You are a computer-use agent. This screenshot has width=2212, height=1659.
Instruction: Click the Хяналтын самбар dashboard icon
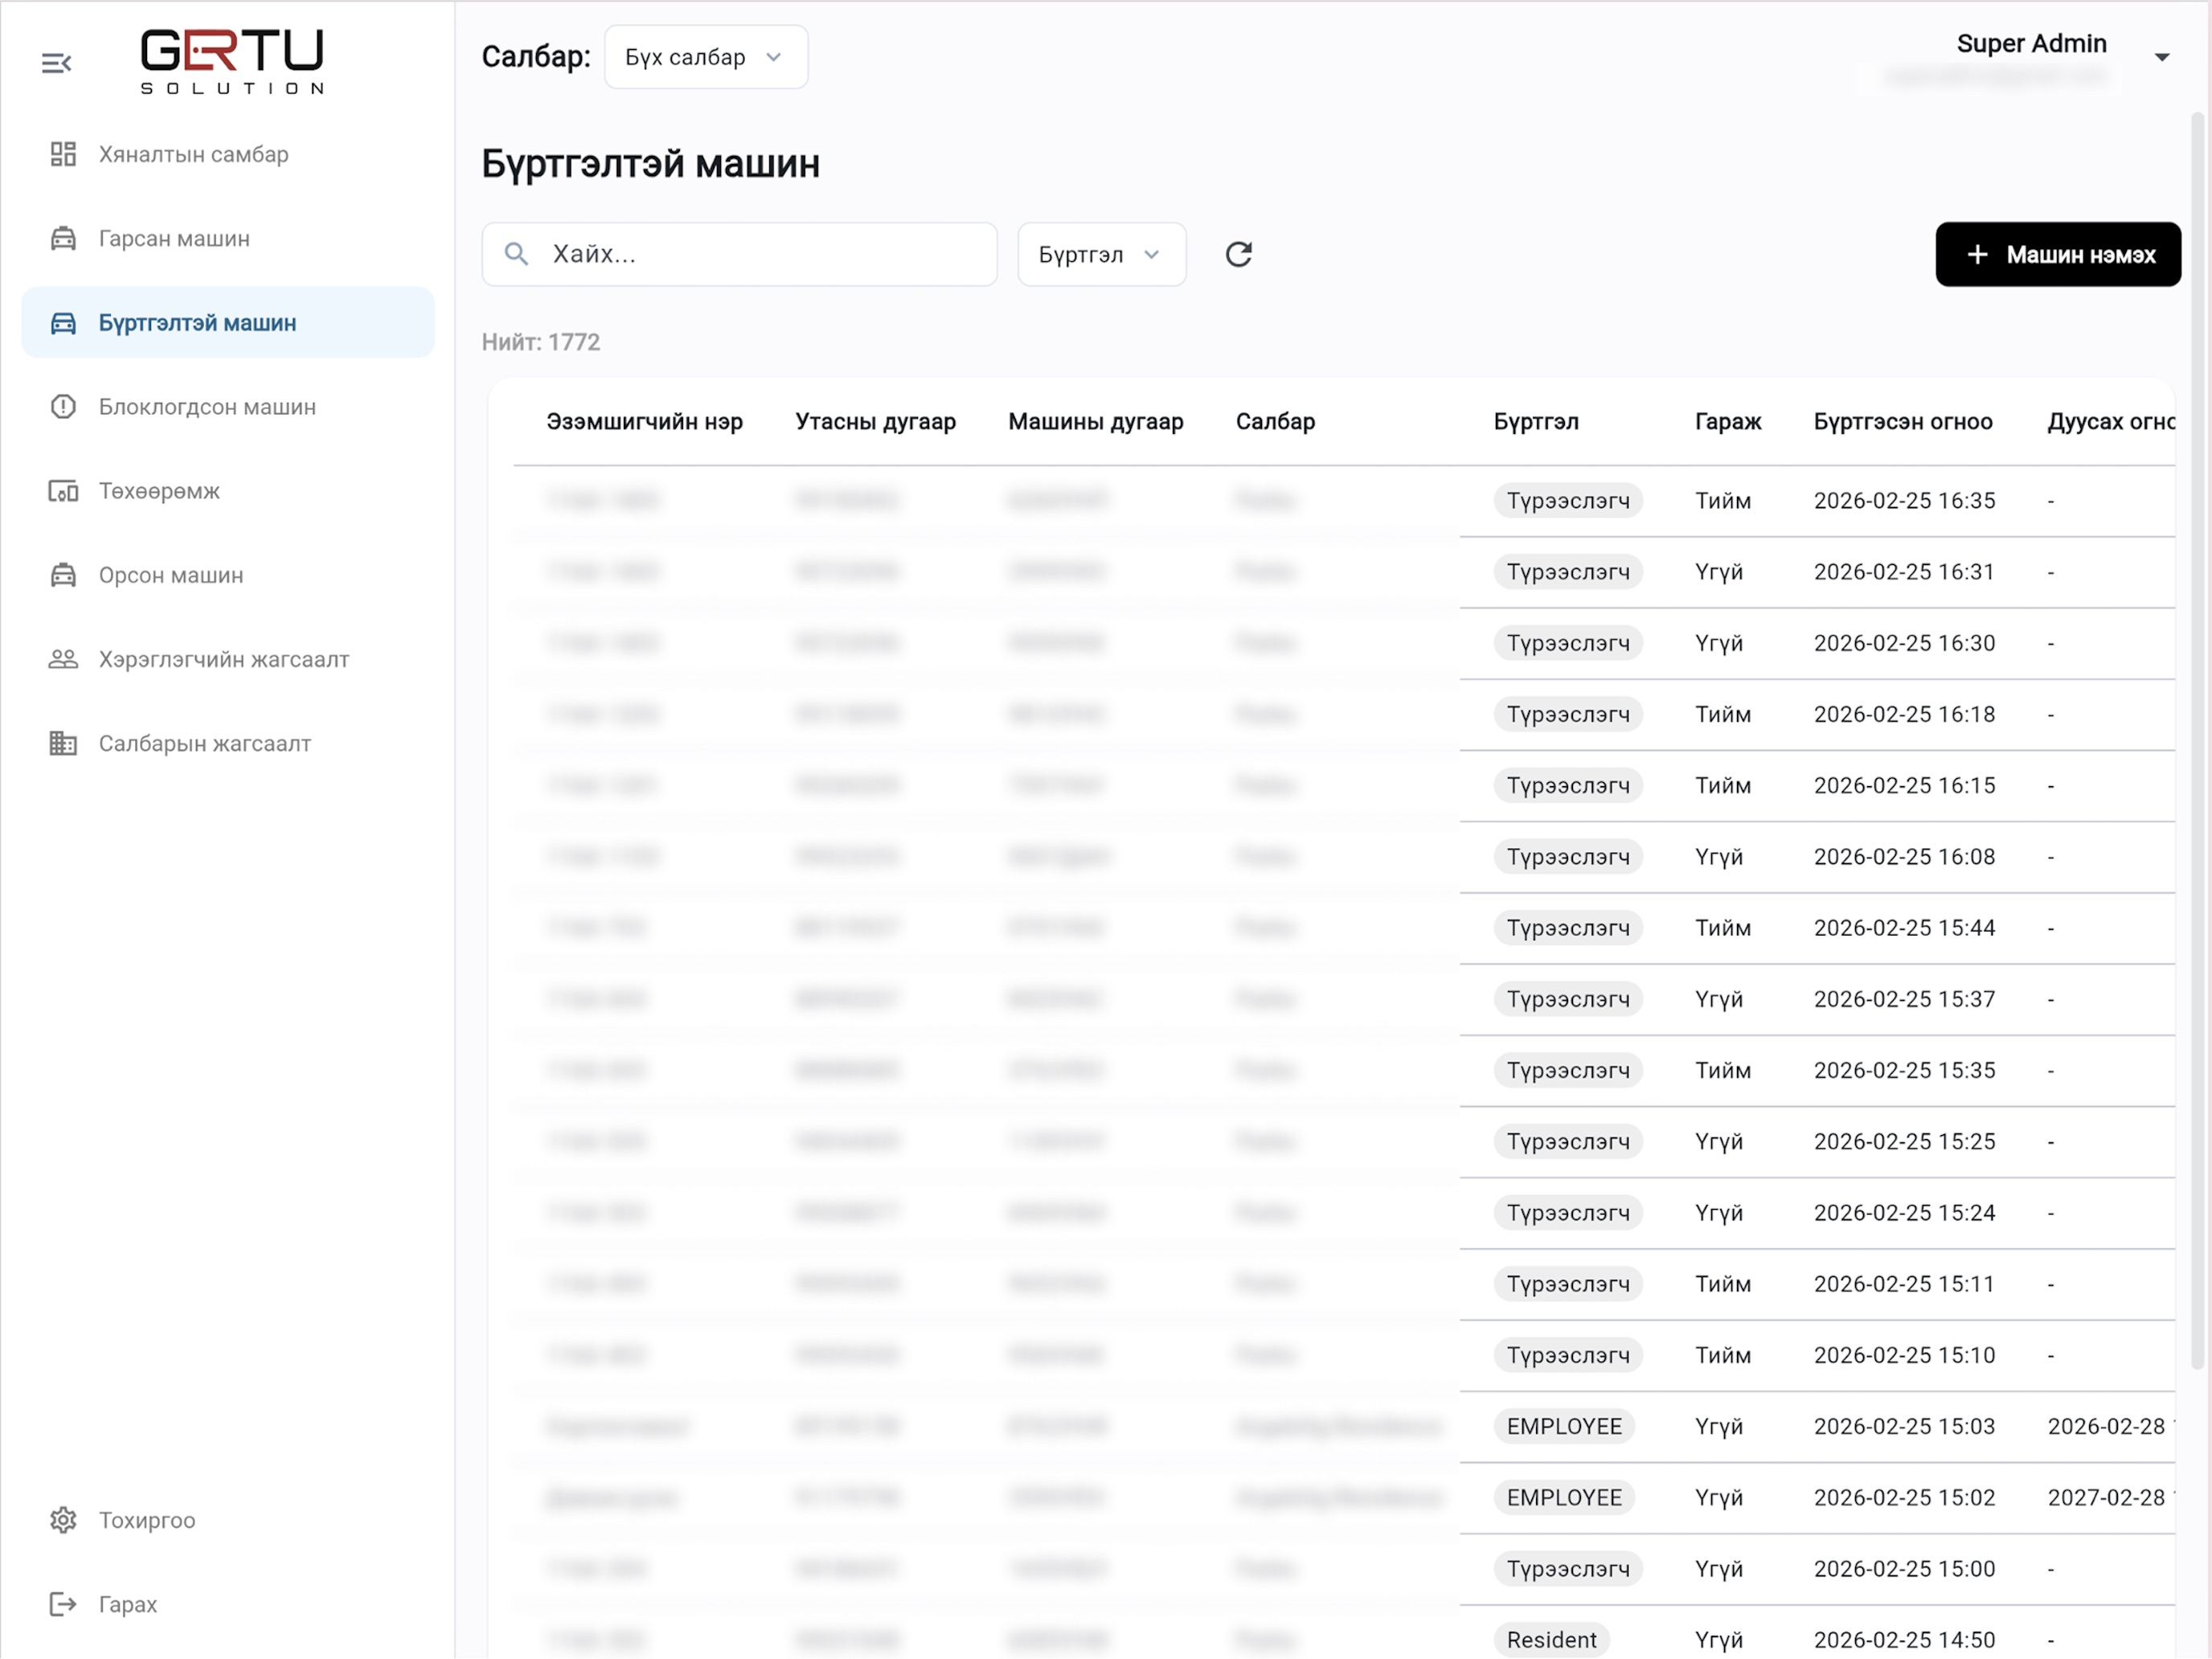pyautogui.click(x=63, y=154)
